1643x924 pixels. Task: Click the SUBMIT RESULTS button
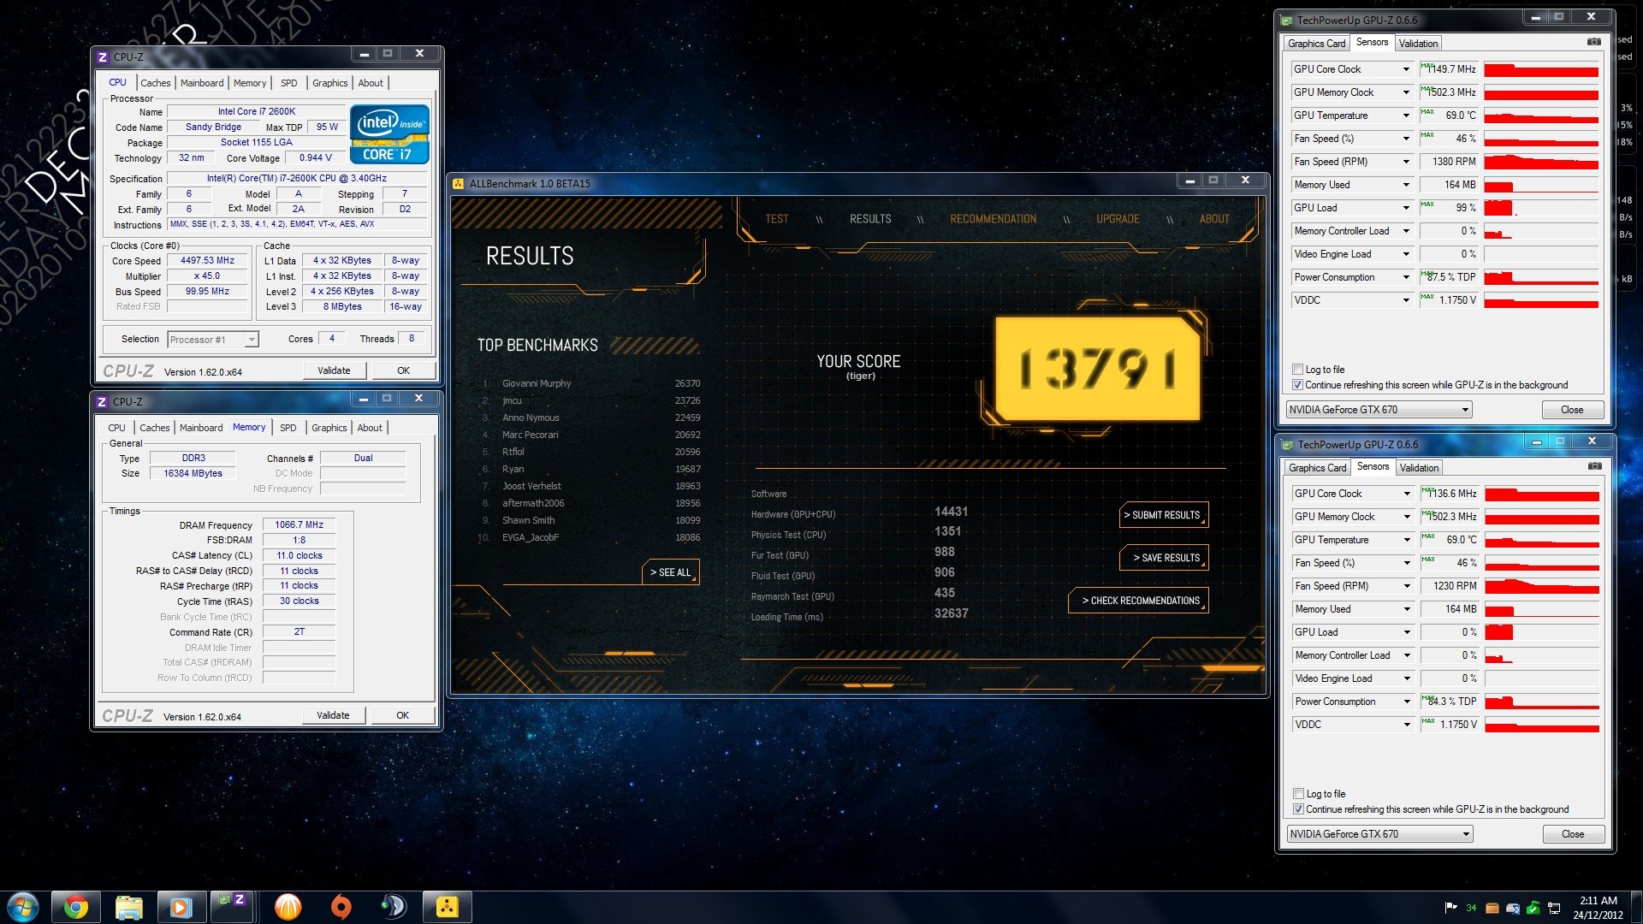(x=1165, y=515)
